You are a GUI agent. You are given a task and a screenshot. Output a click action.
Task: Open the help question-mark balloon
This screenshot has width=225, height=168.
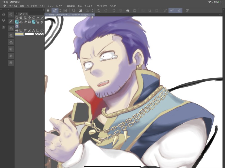tap(187, 10)
